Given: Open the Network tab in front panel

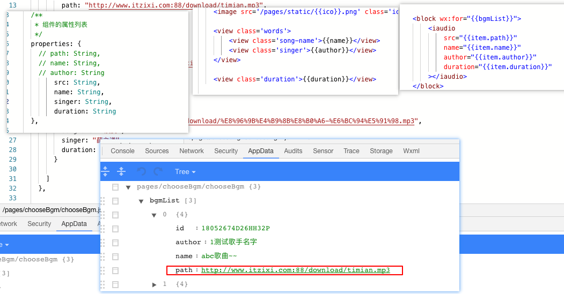Looking at the screenshot, I should coord(192,151).
